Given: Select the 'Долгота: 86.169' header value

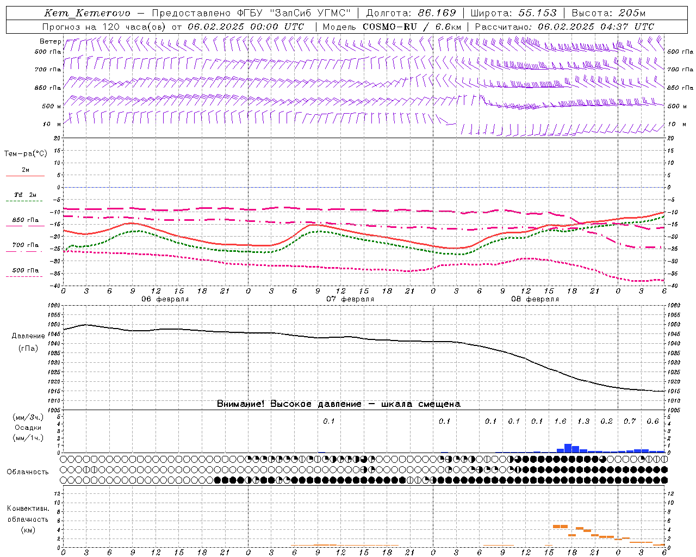Looking at the screenshot, I should (x=411, y=13).
